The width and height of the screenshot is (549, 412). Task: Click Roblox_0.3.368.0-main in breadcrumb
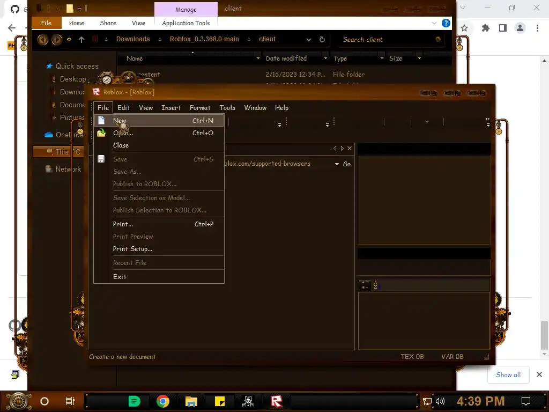coord(204,39)
